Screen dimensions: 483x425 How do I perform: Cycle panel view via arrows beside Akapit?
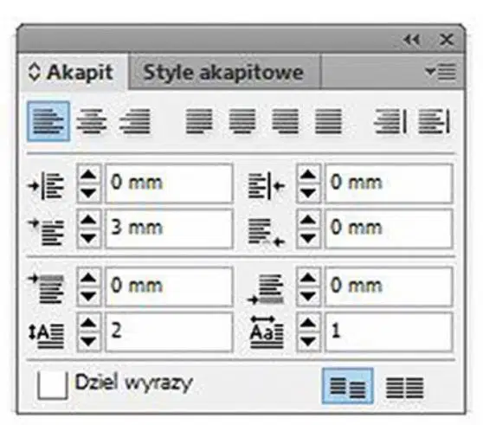coord(34,73)
